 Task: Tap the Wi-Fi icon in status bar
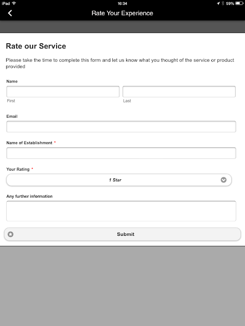[x=14, y=4]
